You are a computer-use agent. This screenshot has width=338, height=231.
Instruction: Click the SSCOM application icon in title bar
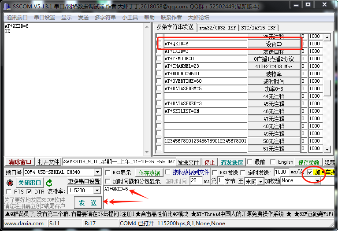point(7,6)
